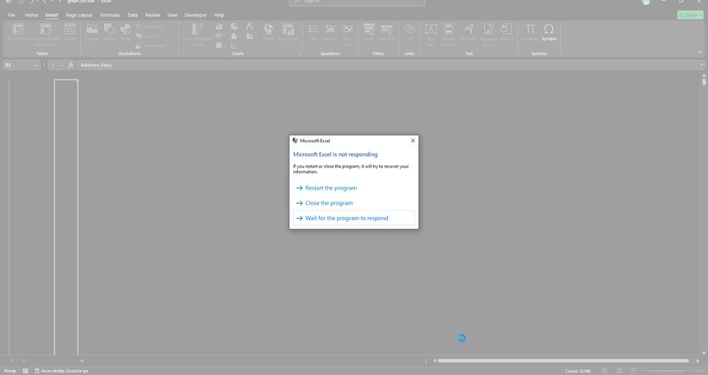Insert a combo chart

[x=249, y=35]
